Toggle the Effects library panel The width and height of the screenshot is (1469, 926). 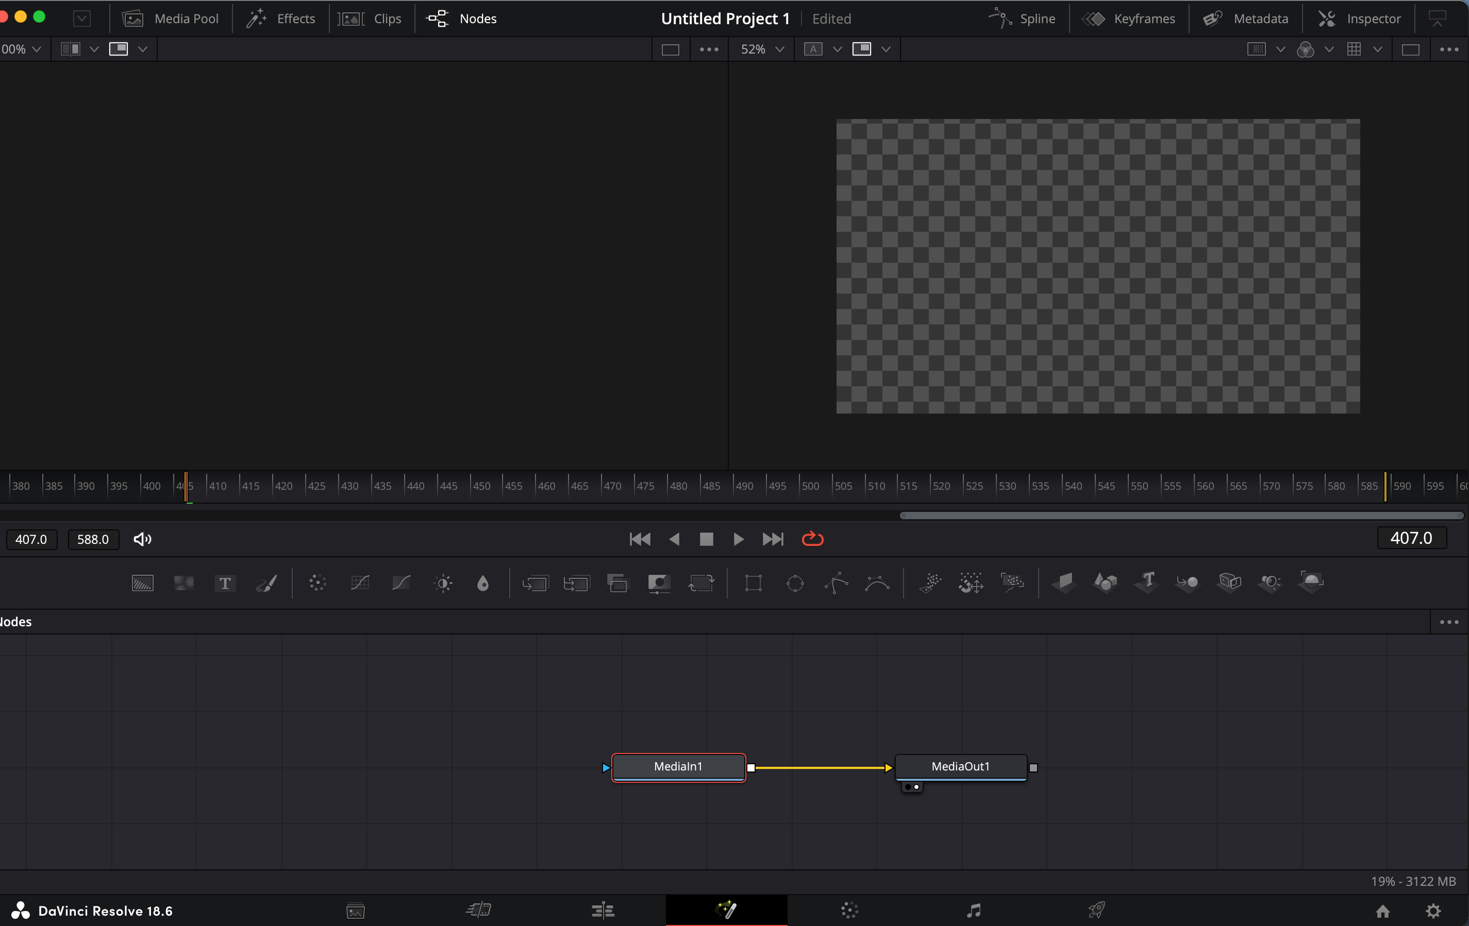[280, 19]
